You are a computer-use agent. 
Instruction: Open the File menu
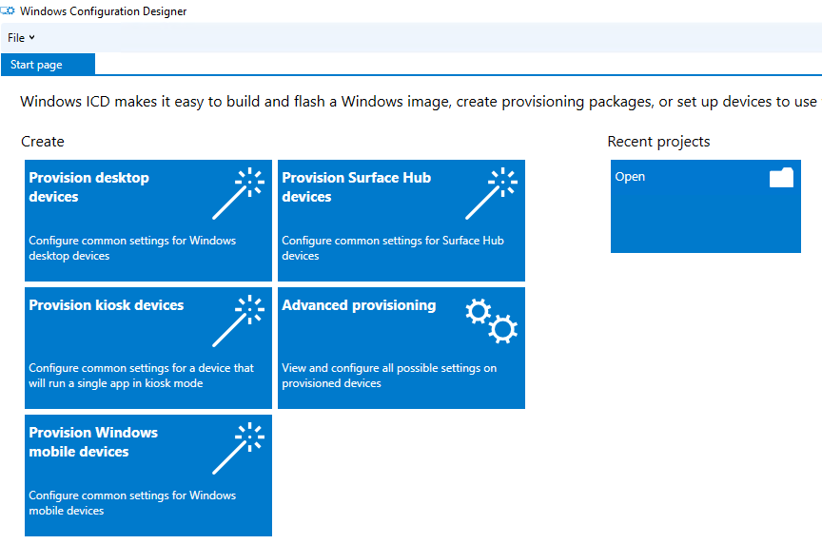coord(21,38)
